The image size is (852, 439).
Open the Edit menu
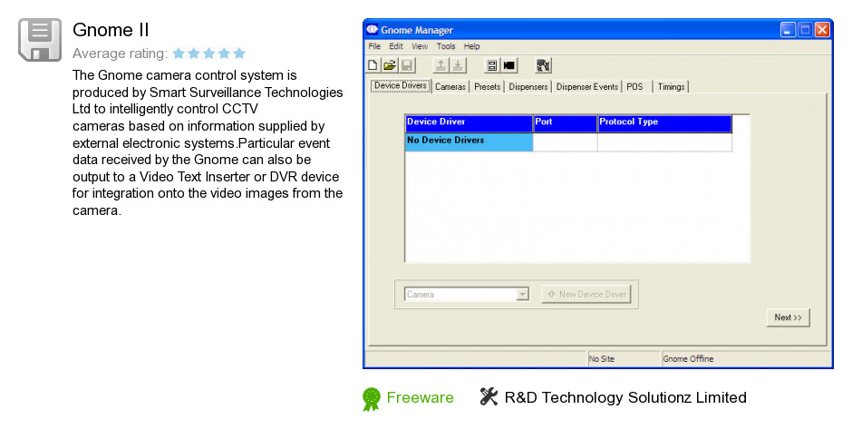[x=395, y=46]
